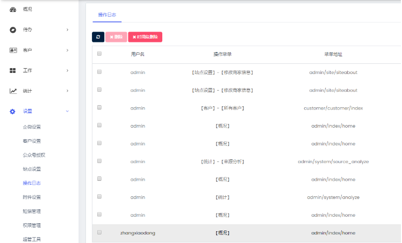Image resolution: width=402 pixels, height=243 pixels.
Task: Click the 菜单地址 column header
Action: 333,54
